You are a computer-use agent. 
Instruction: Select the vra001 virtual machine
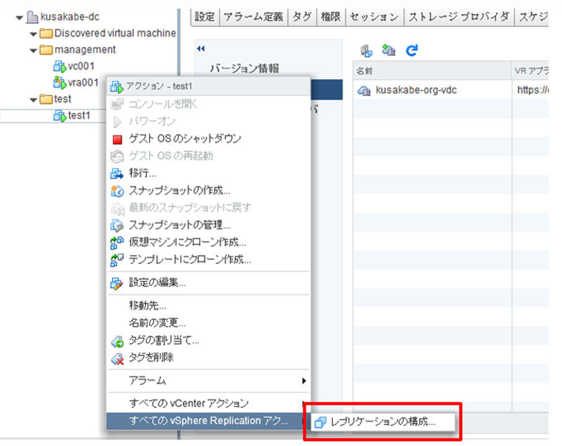point(83,83)
